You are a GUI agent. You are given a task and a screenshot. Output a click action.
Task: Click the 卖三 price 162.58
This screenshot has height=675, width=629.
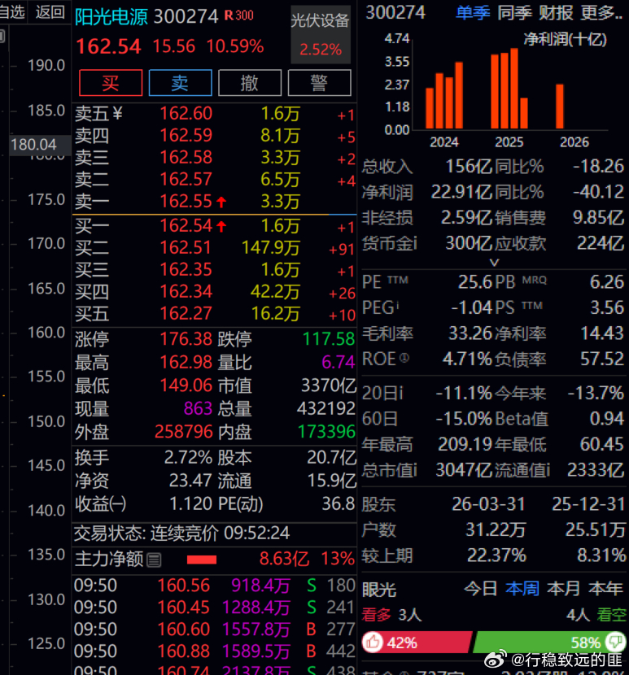[186, 158]
